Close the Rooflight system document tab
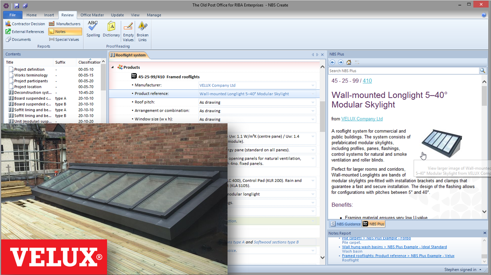The image size is (491, 275). 322,55
